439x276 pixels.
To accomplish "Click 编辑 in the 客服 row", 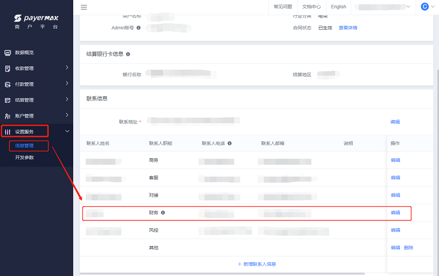I will pyautogui.click(x=396, y=177).
